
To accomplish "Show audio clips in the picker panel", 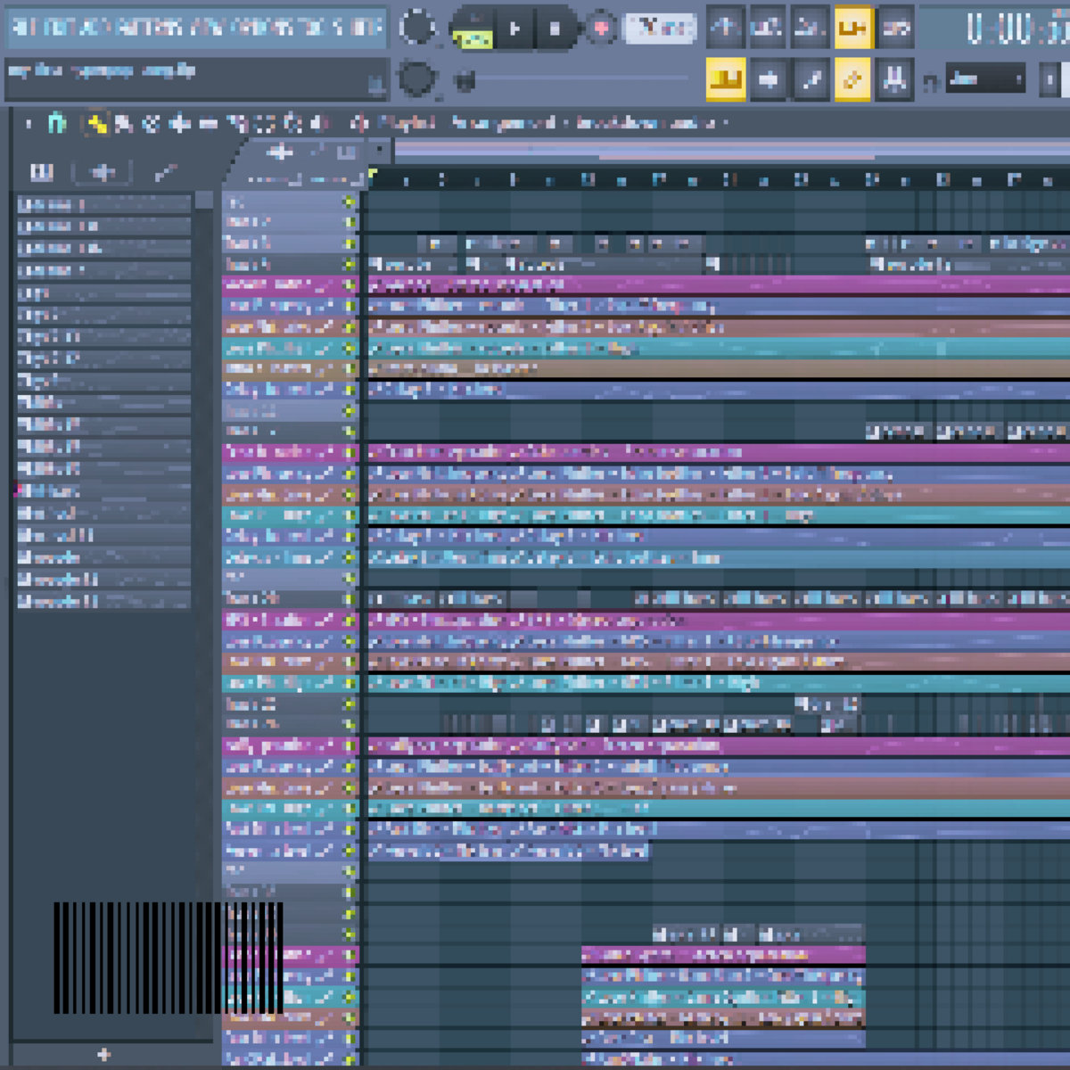I will point(103,172).
